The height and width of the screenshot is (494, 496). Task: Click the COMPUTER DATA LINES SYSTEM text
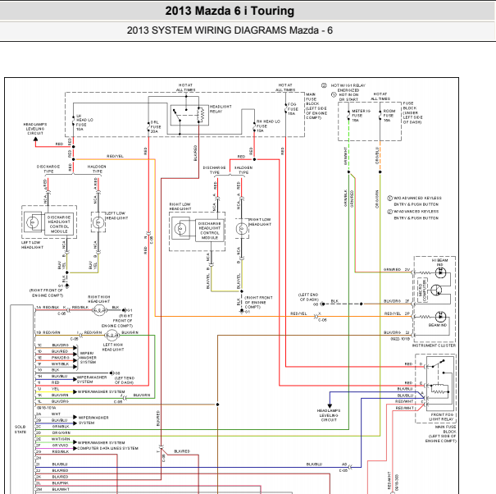click(x=107, y=448)
